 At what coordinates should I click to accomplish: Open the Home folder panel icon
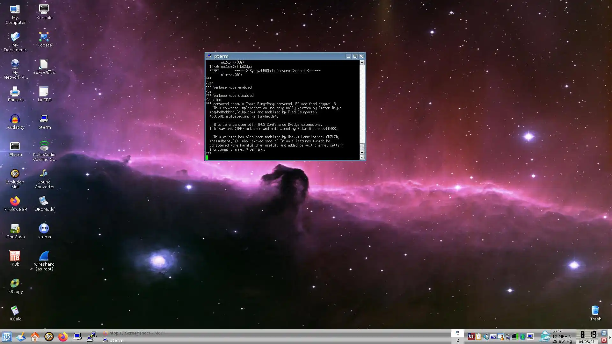35,337
